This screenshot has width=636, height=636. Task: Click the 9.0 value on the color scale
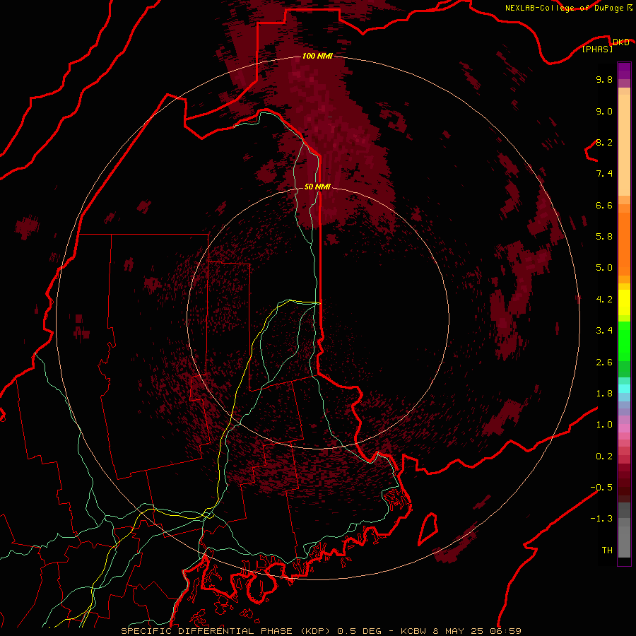[604, 111]
